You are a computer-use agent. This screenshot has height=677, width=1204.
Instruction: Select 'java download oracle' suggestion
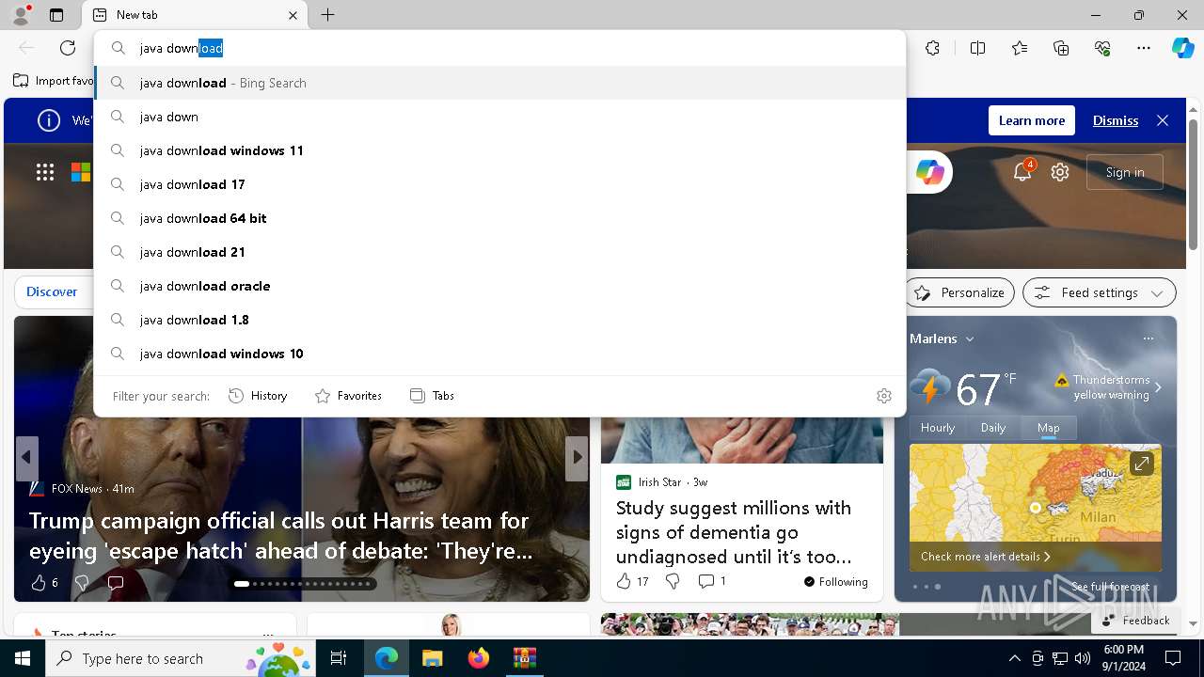[x=500, y=286]
